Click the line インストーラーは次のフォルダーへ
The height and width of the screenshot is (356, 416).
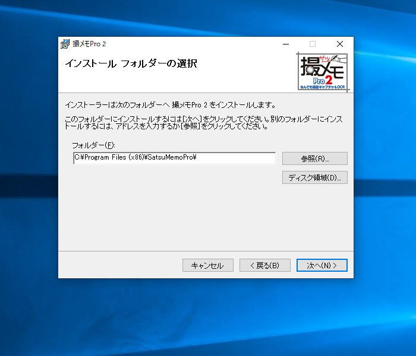(x=170, y=105)
